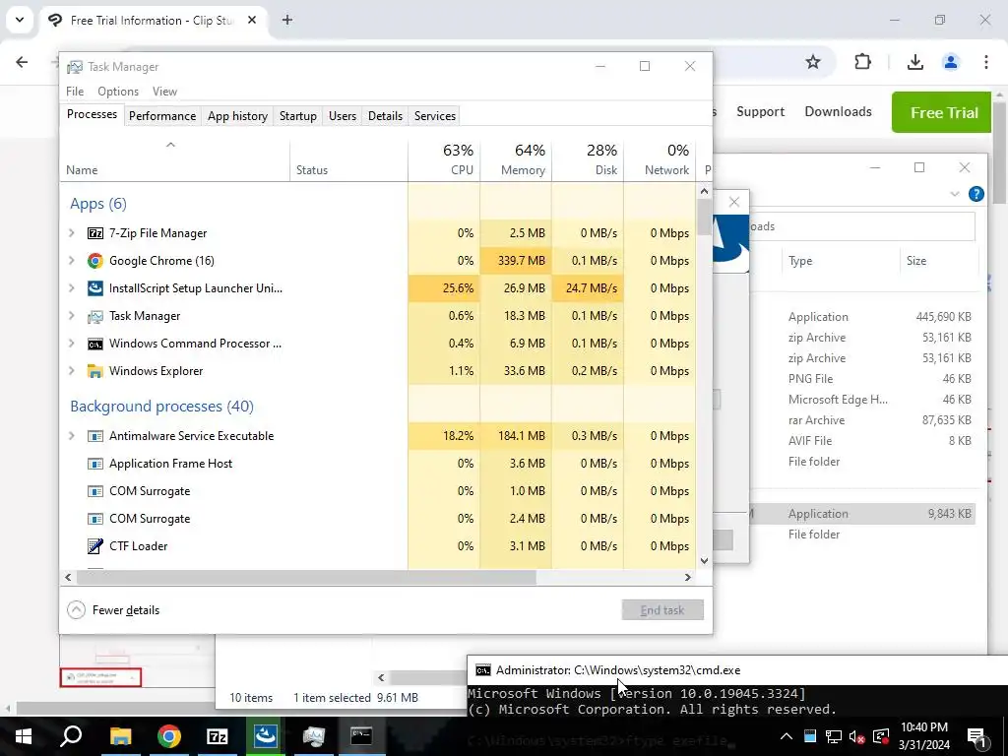Click the InstallScript Setup Launcher process icon
This screenshot has width=1008, height=756.
coord(95,288)
